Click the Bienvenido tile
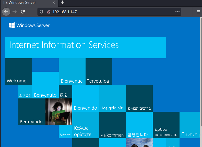Image resolution: width=202 pixels, height=147 pixels. tap(86, 98)
